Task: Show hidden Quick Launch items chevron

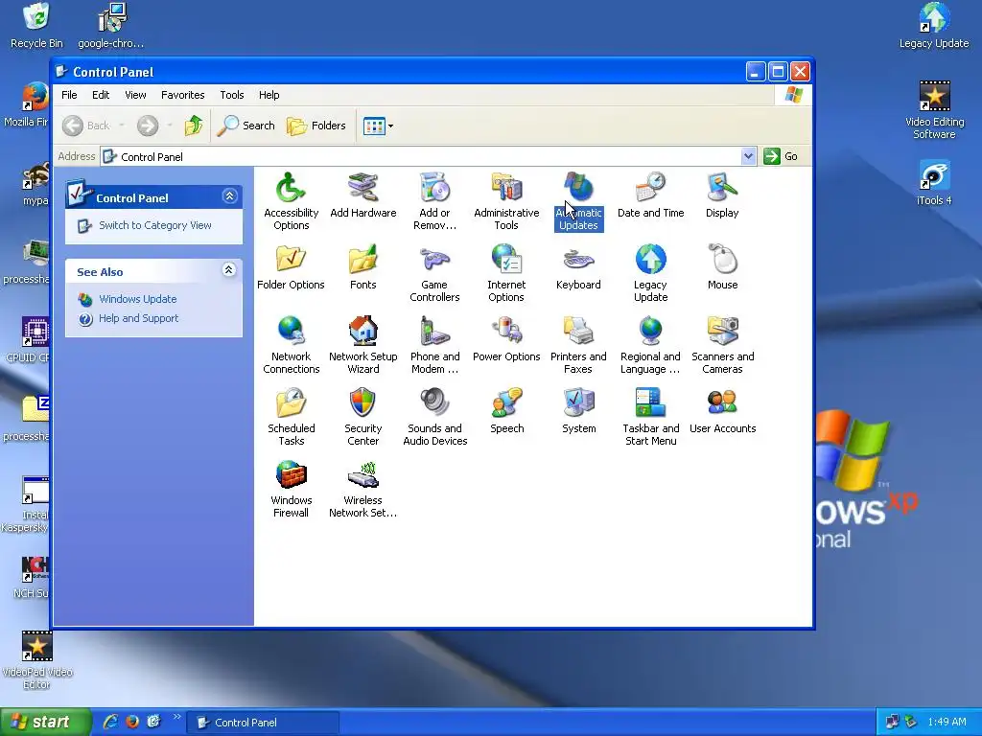Action: 176,717
